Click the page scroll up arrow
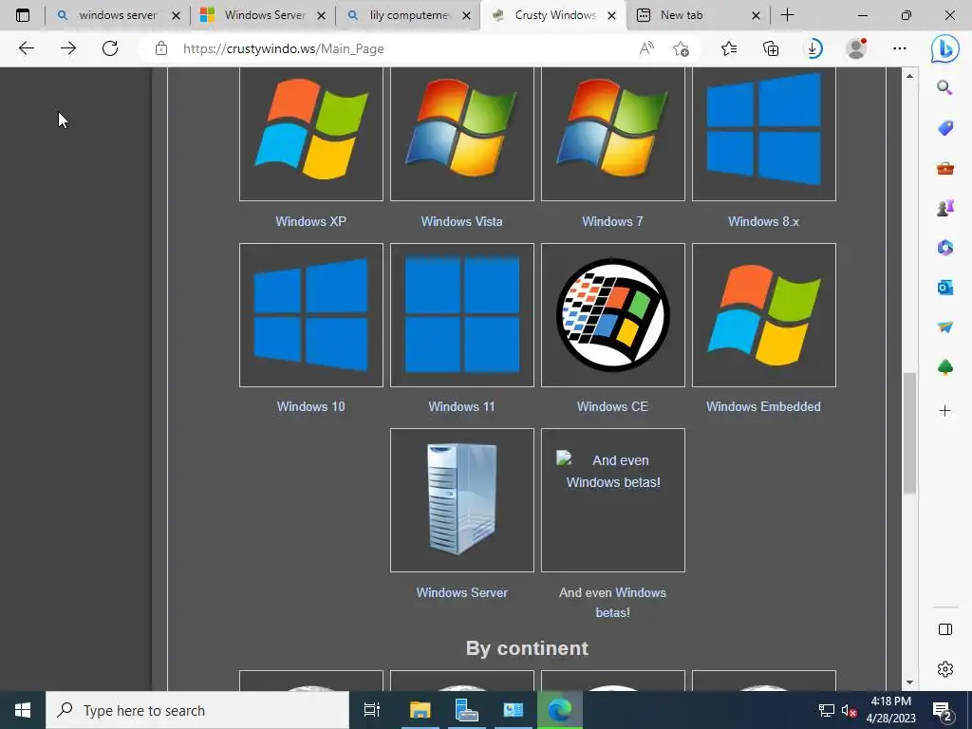 [x=909, y=76]
